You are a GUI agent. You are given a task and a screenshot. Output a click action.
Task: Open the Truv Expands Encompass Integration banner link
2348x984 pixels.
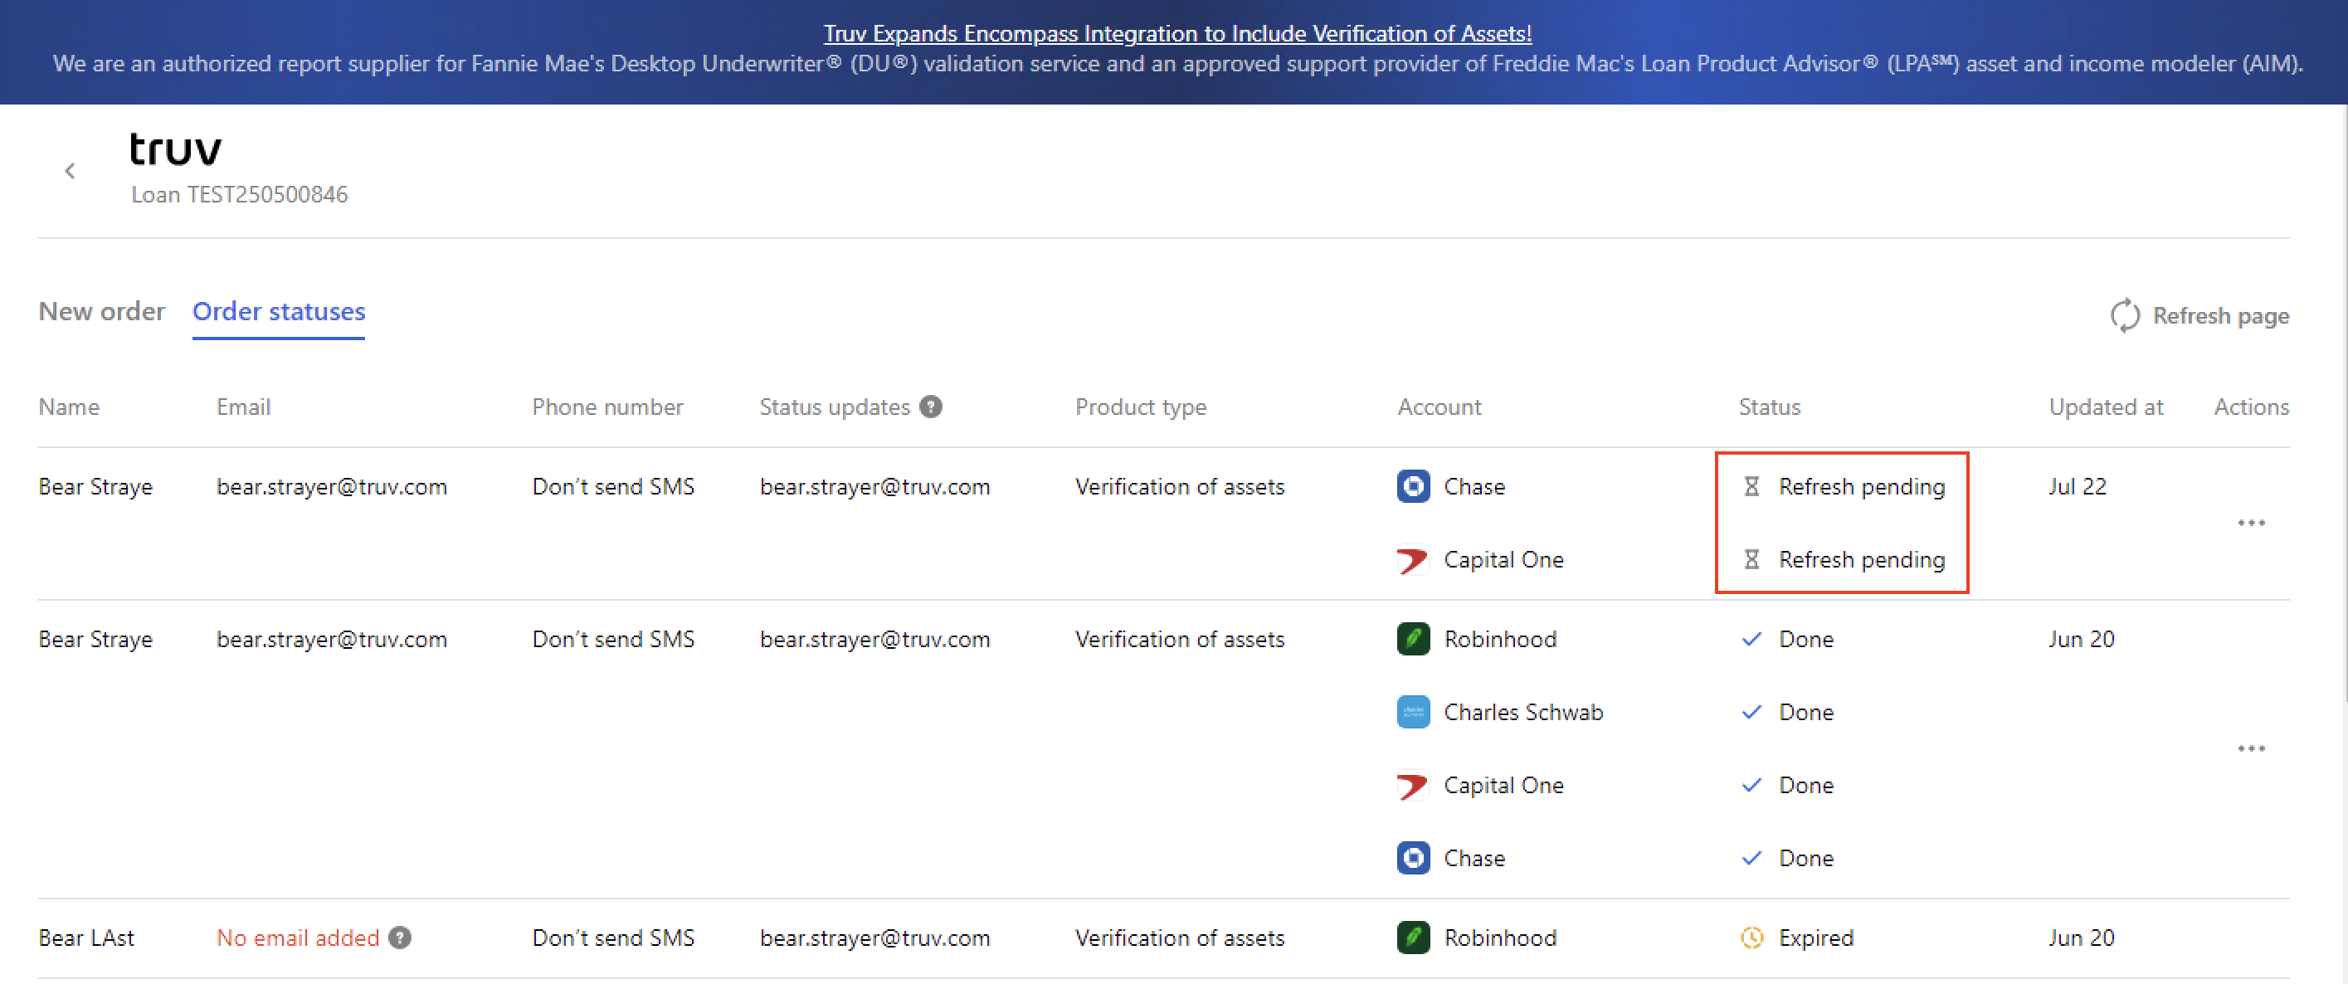pos(1177,34)
